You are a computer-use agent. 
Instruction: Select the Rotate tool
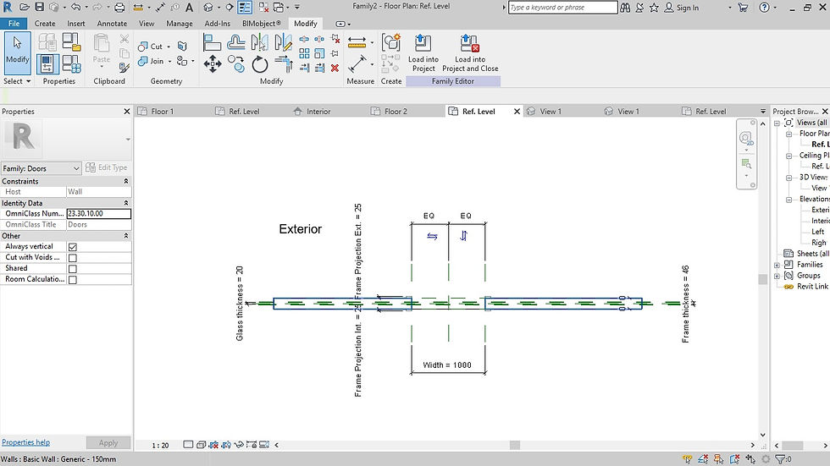coord(260,64)
